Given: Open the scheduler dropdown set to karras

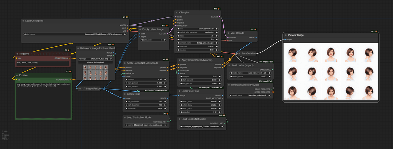Looking at the screenshot, I should tap(198, 46).
